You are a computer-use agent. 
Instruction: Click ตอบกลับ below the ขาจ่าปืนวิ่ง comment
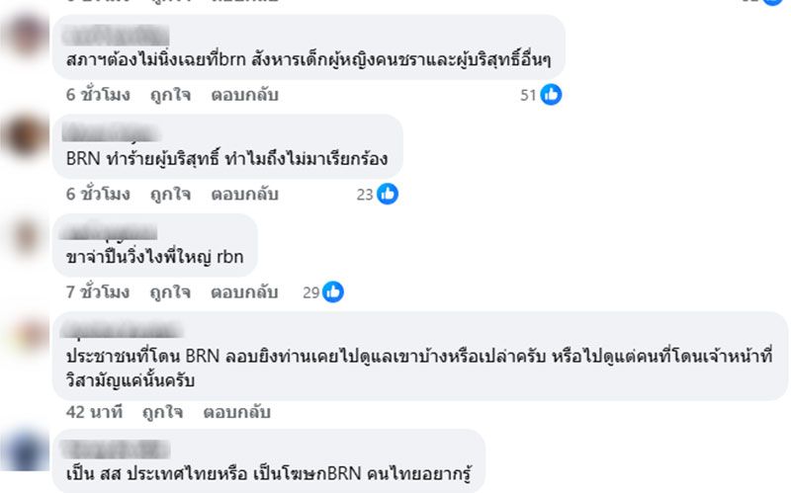pos(244,291)
